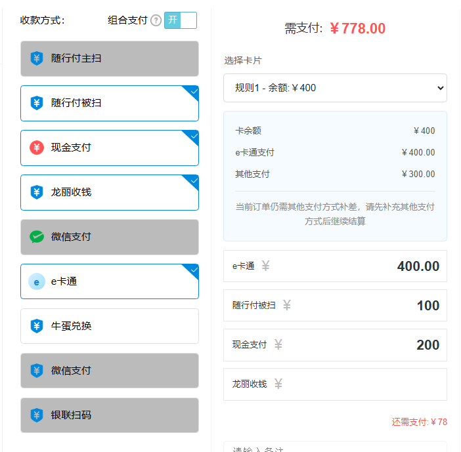Choose the 微信支付 option with shield icon
Screen dimensions: 461x452
pyautogui.click(x=110, y=371)
